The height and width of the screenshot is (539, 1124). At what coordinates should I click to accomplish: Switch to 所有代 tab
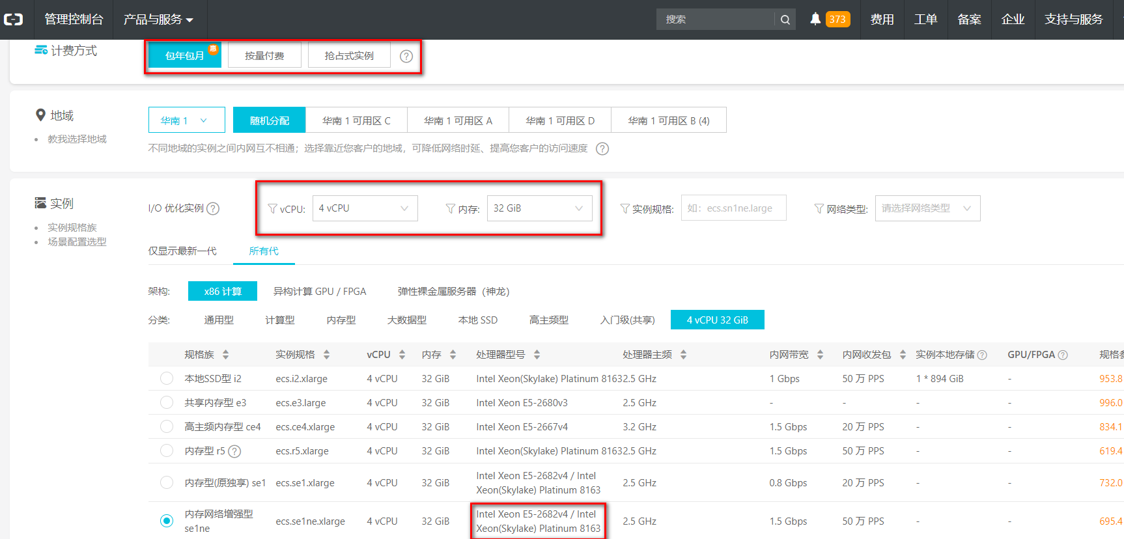click(264, 251)
